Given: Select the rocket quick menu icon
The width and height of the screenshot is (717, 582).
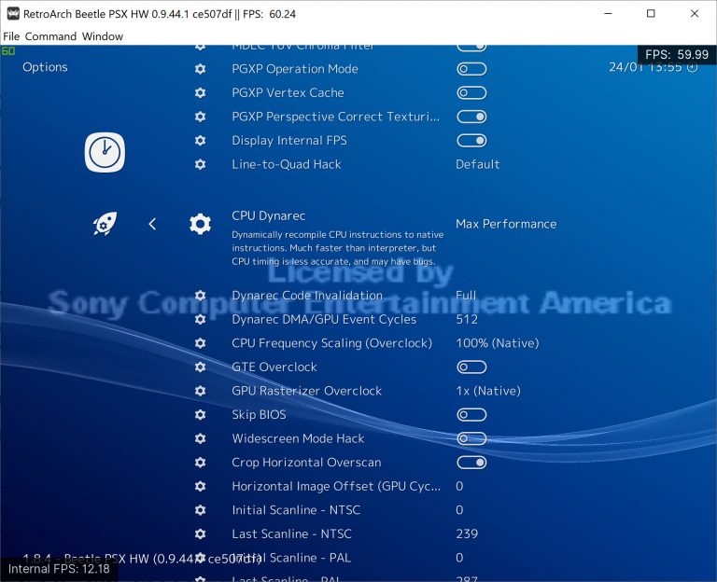Looking at the screenshot, I should [105, 224].
